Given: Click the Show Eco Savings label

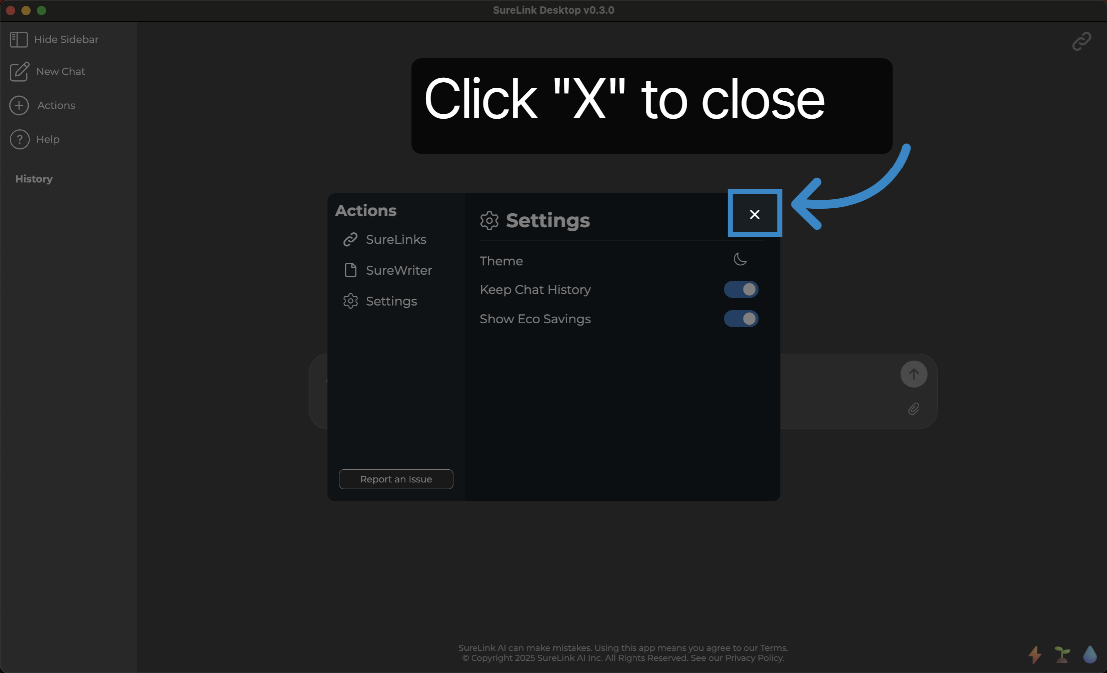Looking at the screenshot, I should pos(535,319).
